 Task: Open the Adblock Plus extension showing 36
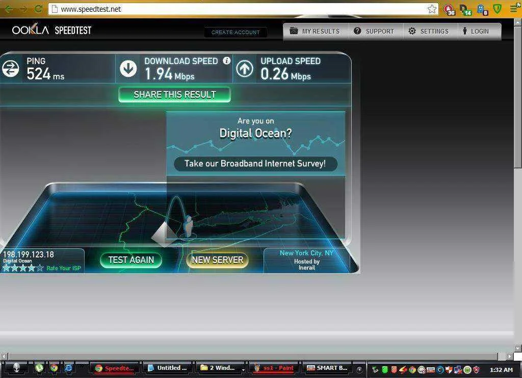coord(449,9)
